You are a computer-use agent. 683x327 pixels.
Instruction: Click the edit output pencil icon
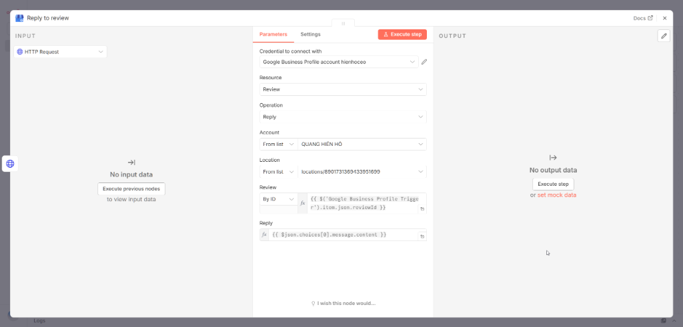click(664, 36)
